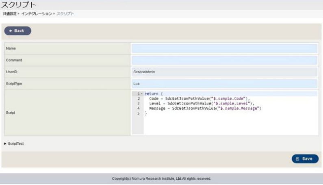The height and width of the screenshot is (185, 323).
Task: Select the Nomura Research Institute copyright text
Action: click(162, 178)
